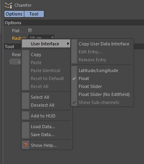
Task: Choose Paste from the context menu
Action: 46,62
